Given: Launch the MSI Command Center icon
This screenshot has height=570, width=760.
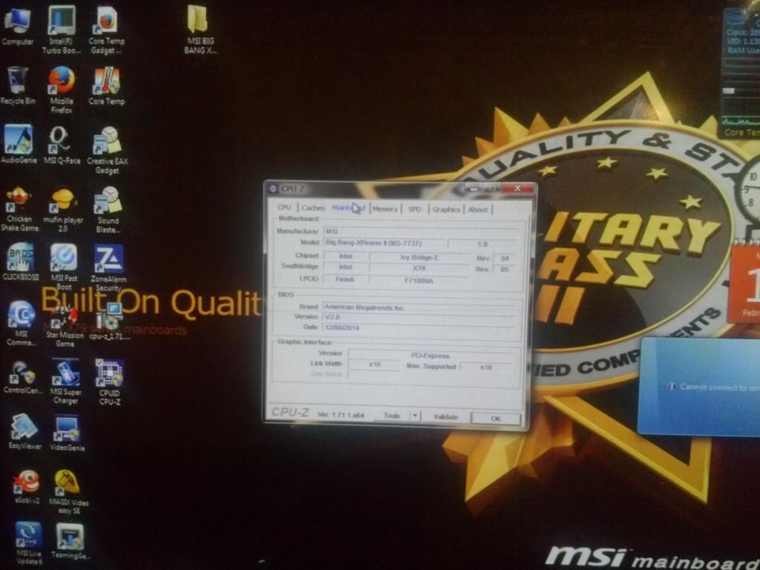Looking at the screenshot, I should coord(22,324).
